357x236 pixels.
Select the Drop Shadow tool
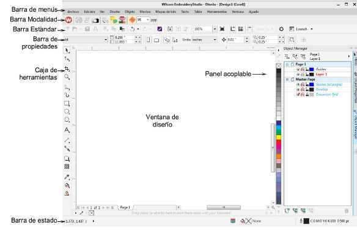(x=67, y=158)
